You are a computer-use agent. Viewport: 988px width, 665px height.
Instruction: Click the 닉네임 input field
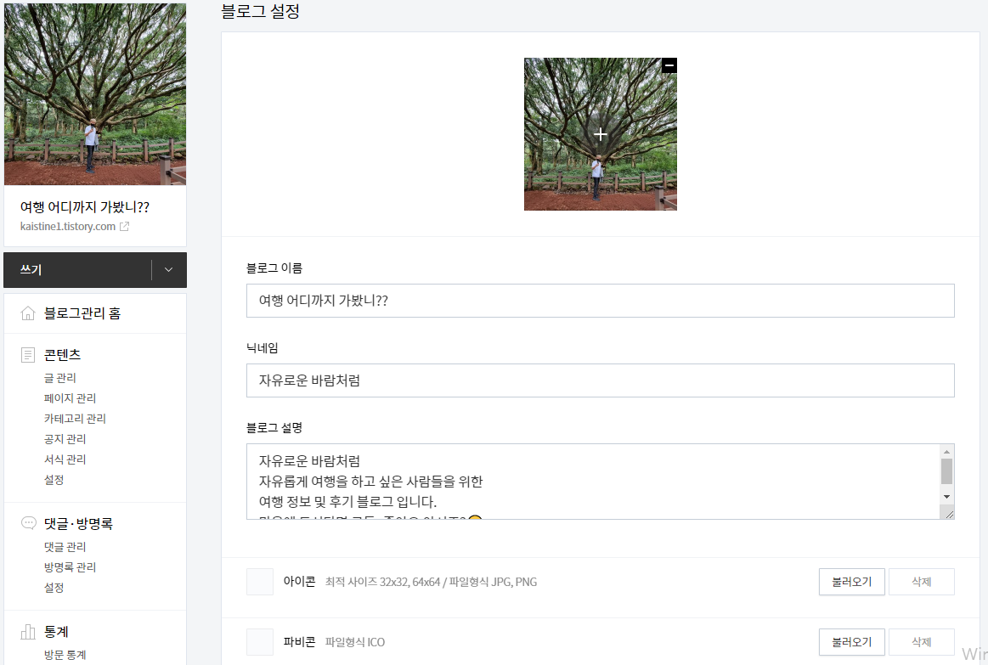pyautogui.click(x=601, y=380)
